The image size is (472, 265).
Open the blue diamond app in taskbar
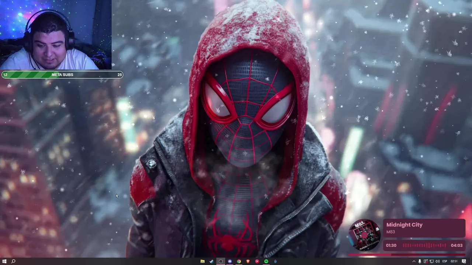click(x=275, y=261)
